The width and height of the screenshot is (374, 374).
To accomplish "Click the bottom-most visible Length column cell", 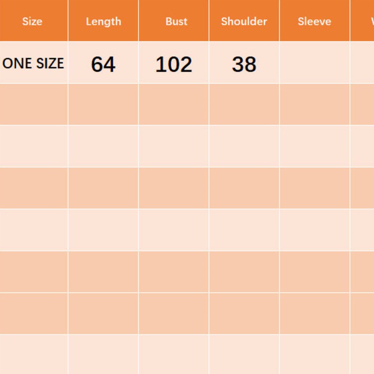I will [103, 354].
